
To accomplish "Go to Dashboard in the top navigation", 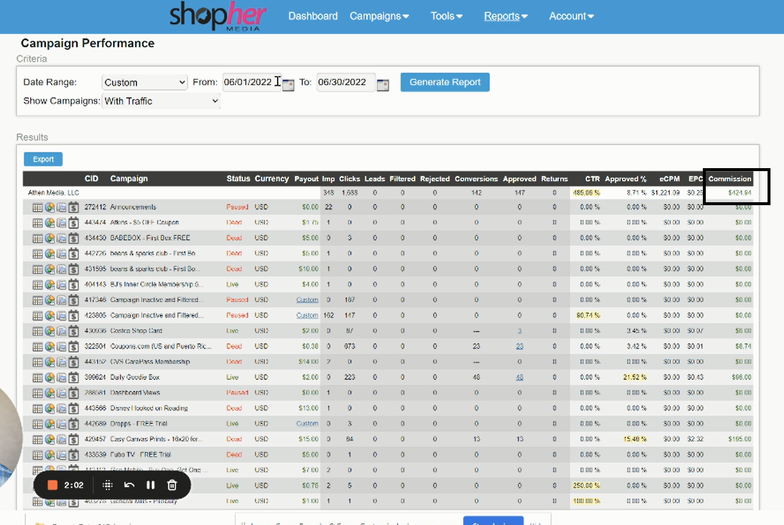I will click(313, 16).
